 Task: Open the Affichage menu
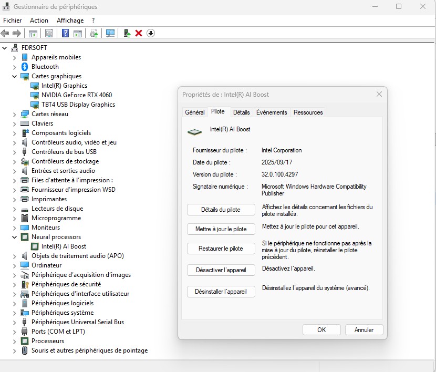(70, 20)
